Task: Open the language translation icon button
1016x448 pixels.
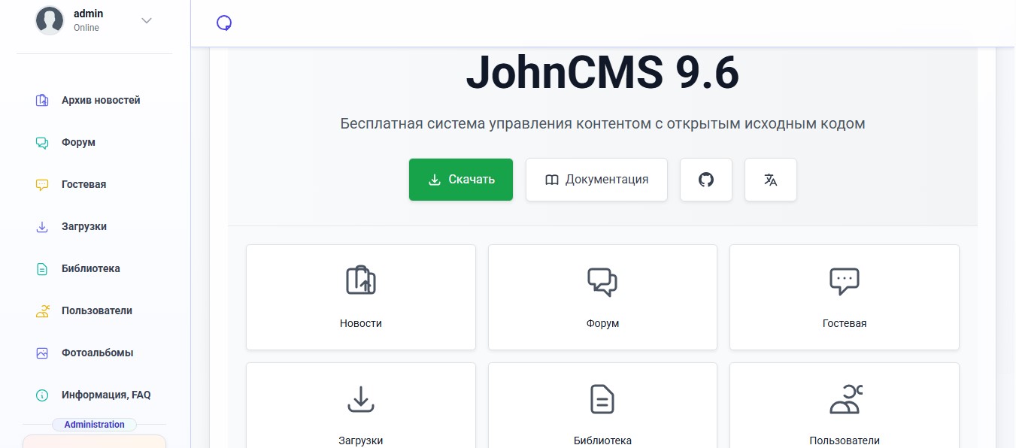Action: coord(770,180)
